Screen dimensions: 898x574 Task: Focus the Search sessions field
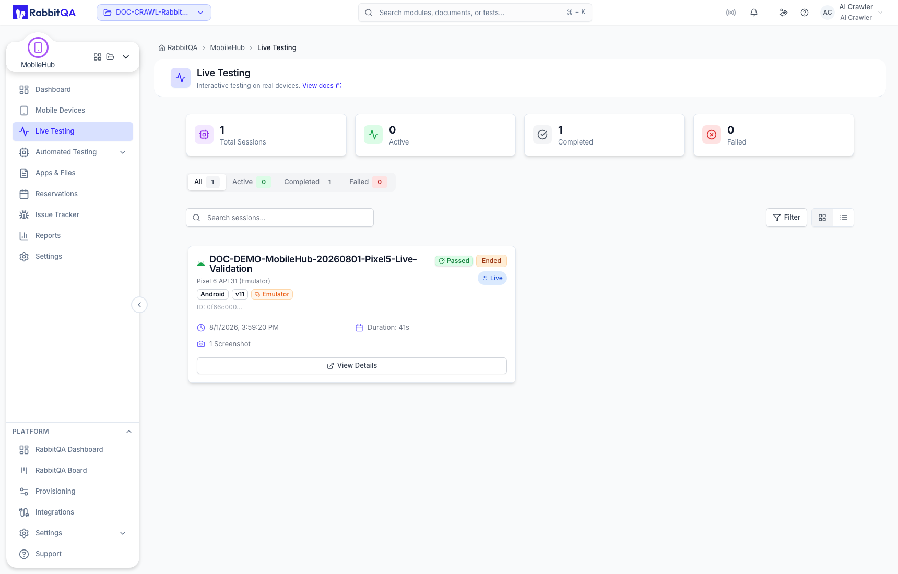(280, 218)
